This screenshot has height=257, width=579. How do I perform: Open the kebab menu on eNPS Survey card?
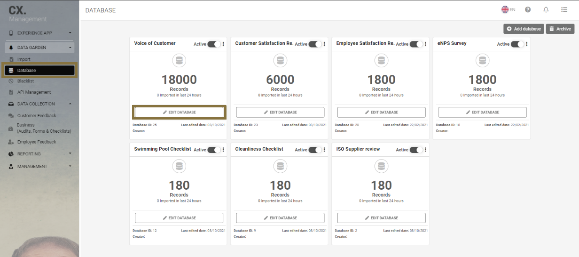(x=527, y=44)
